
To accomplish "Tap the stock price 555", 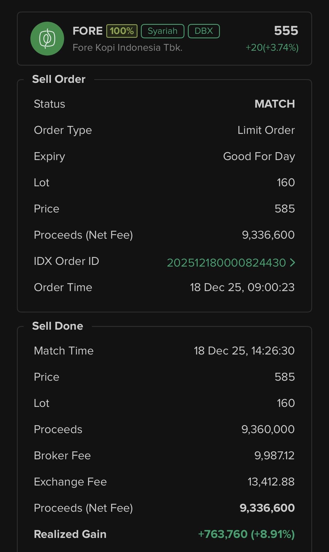I will 286,30.
